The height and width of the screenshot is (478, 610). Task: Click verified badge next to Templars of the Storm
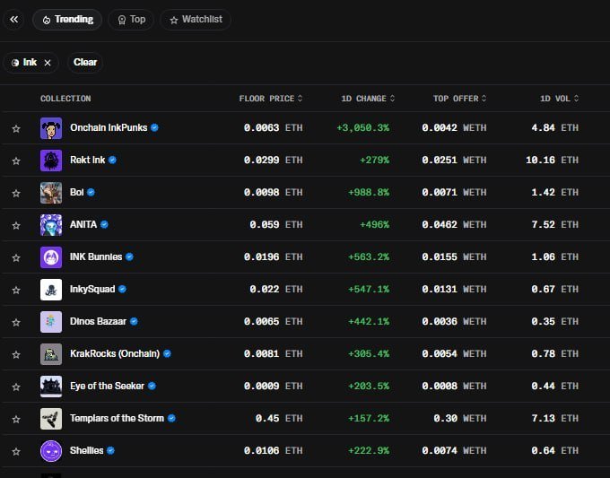tap(171, 418)
